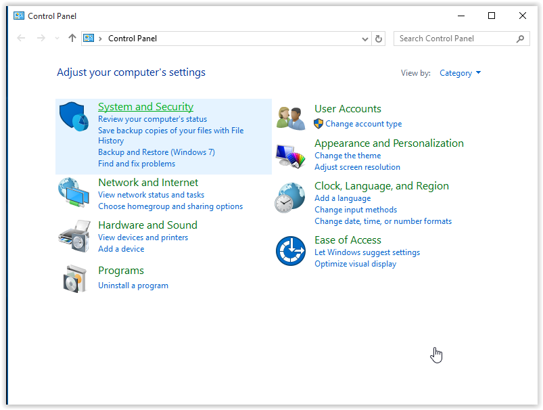Open the recent locations dropdown arrow
543x410 pixels.
[57, 39]
